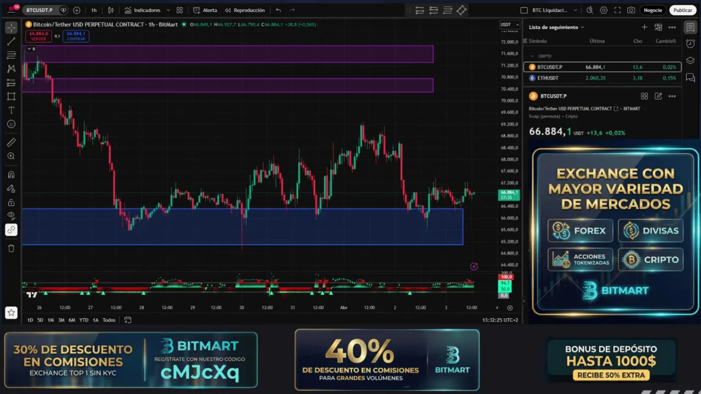The image size is (701, 394).
Task: Open the object tree layers icon
Action: (690, 61)
